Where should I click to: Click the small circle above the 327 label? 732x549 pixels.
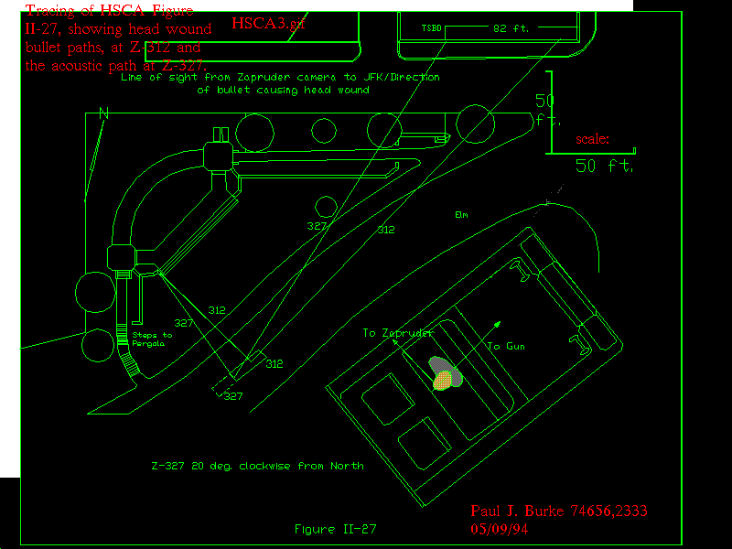325,206
